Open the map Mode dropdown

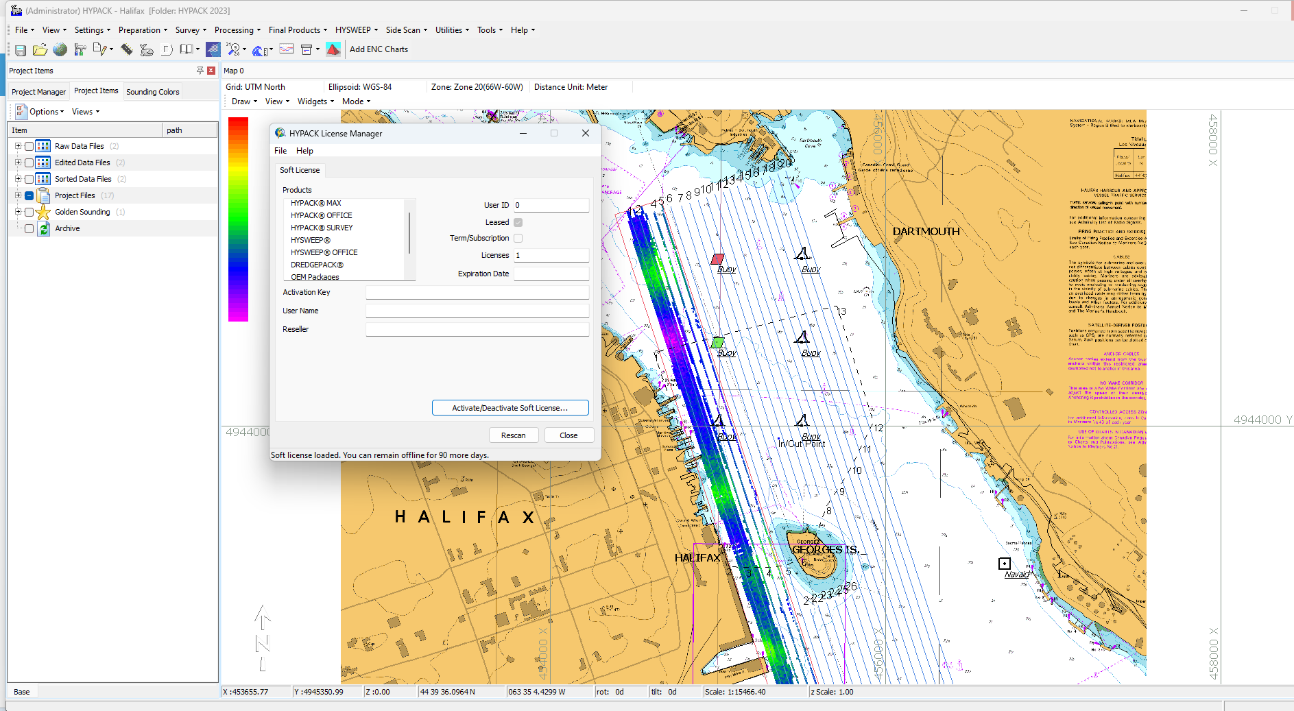click(x=356, y=101)
